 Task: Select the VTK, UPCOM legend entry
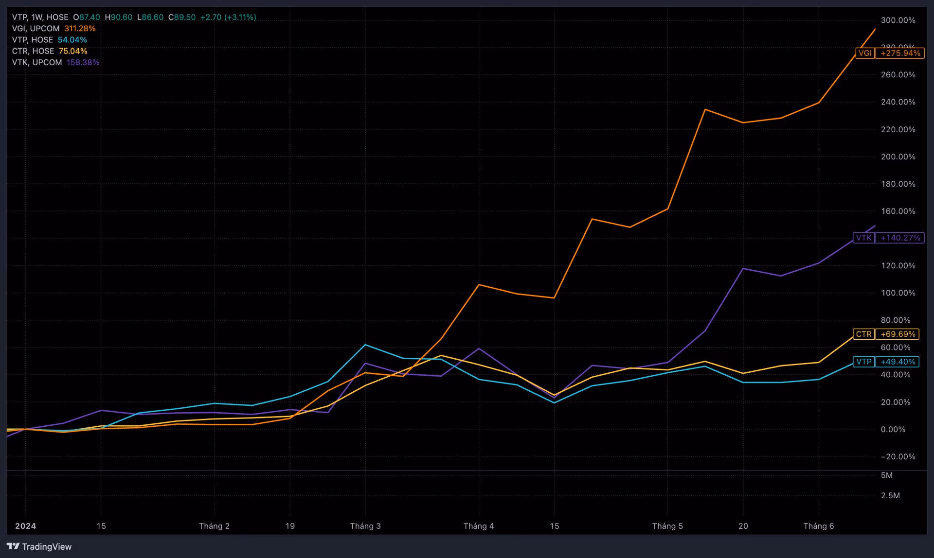click(37, 62)
